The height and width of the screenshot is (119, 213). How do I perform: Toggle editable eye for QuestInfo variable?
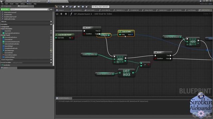[x=51, y=31]
